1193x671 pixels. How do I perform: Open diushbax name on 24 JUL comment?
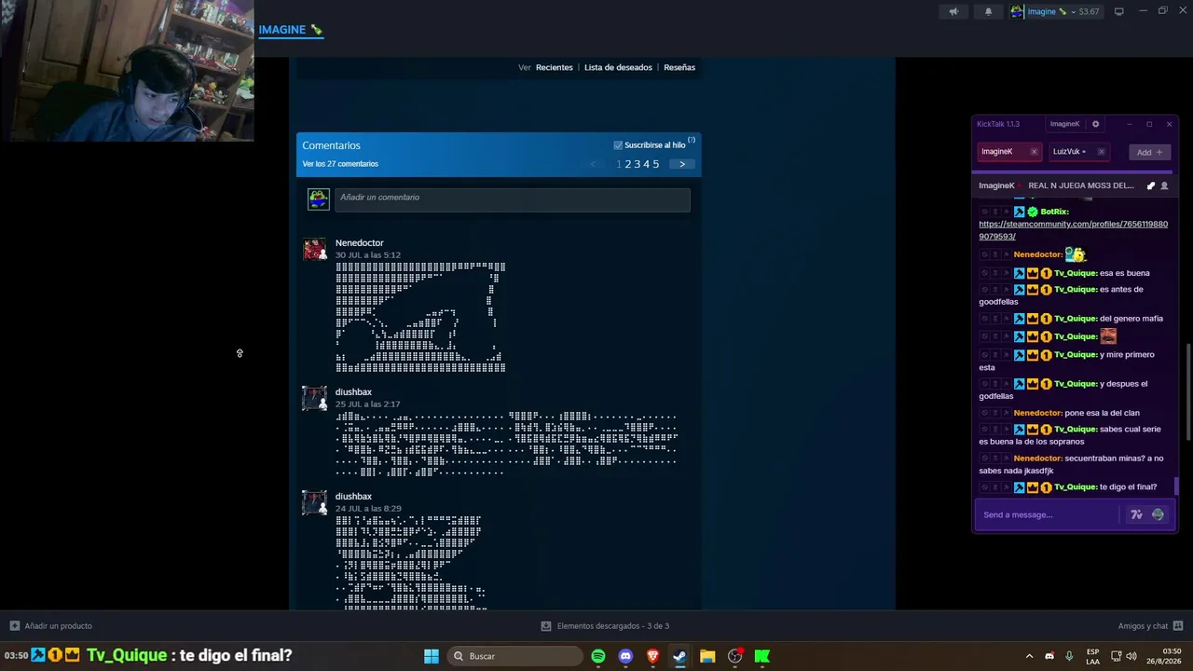click(x=353, y=496)
